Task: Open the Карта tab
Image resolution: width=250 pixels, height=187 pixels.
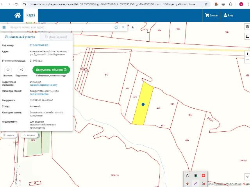Action: pos(31,15)
